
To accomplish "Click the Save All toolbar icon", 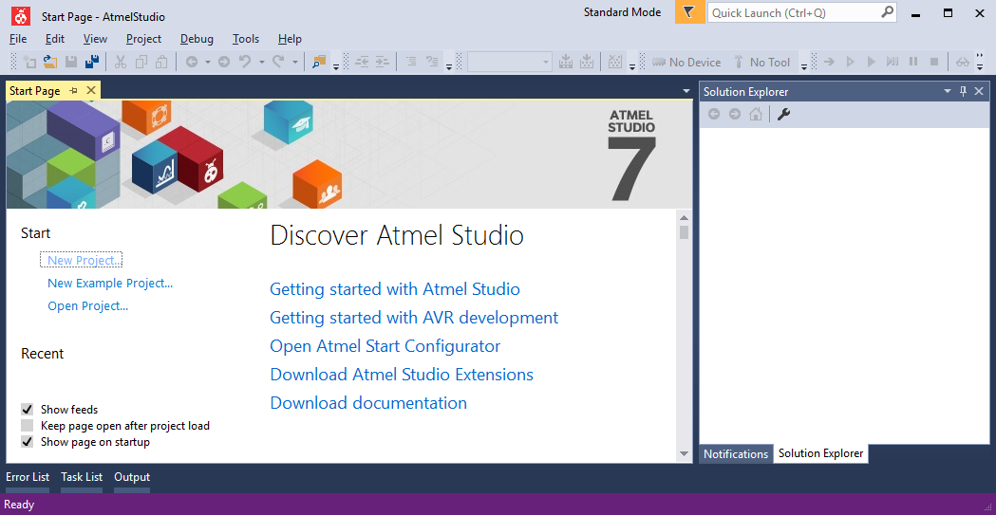I will [91, 63].
